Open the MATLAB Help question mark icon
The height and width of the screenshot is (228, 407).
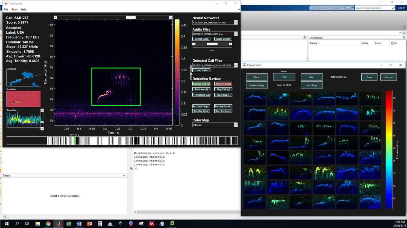(x=348, y=8)
